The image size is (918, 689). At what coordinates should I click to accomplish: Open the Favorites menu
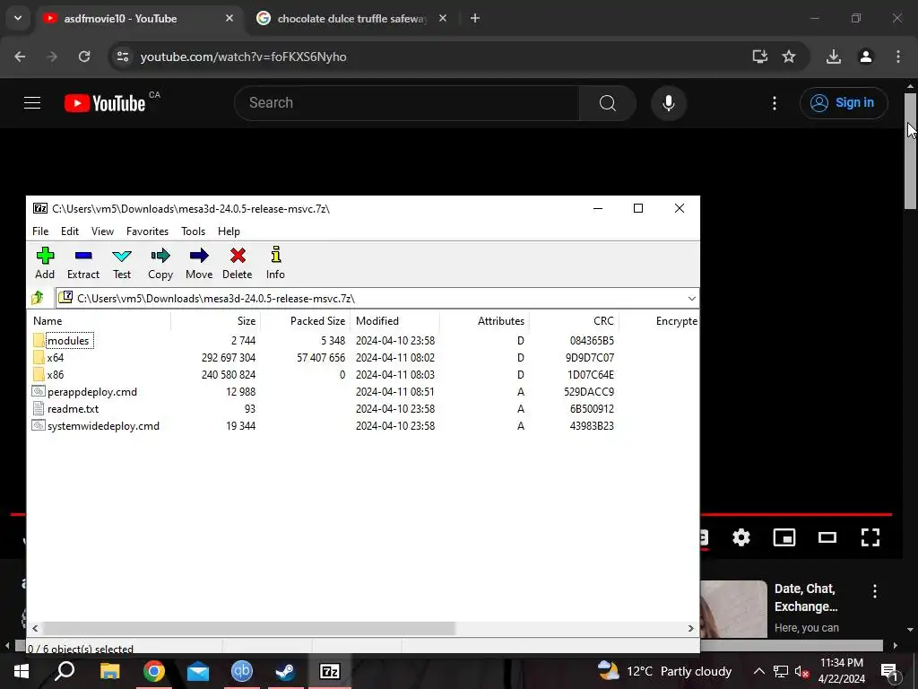(148, 231)
